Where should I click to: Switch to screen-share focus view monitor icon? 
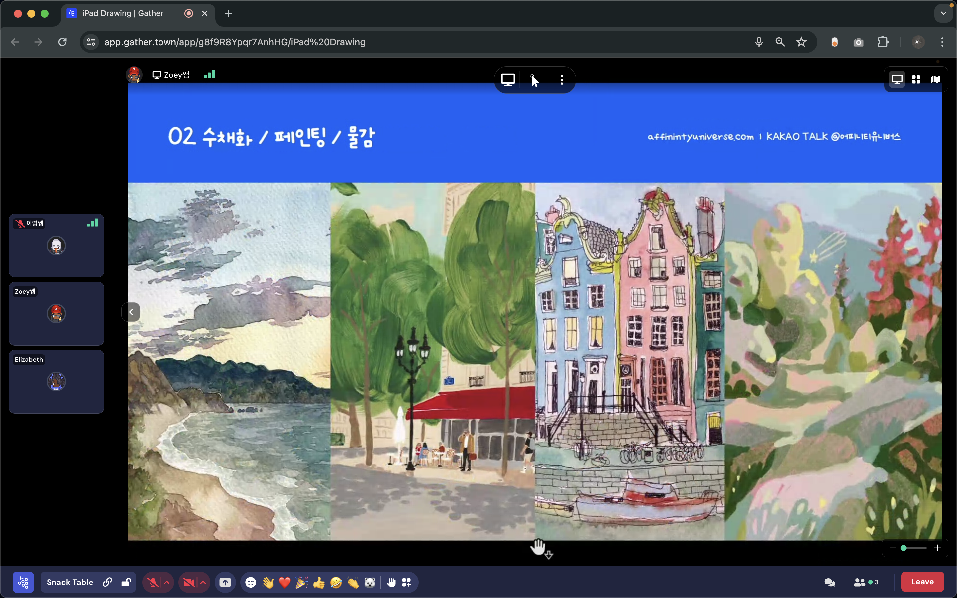coord(897,79)
